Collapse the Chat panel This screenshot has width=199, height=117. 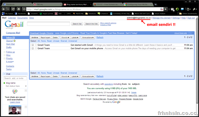pos(4,74)
